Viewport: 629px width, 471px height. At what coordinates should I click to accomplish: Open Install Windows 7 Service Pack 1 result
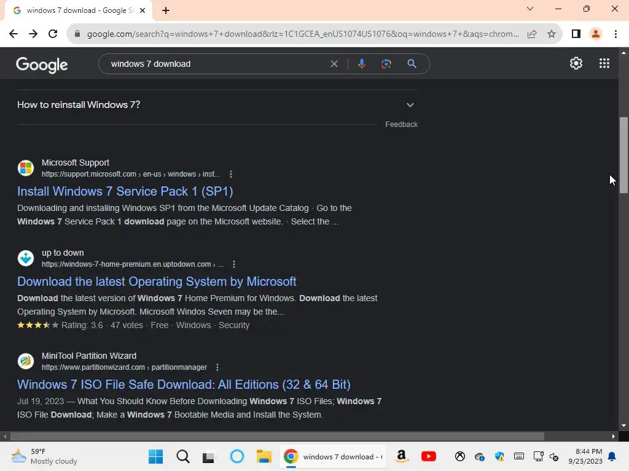coord(125,191)
